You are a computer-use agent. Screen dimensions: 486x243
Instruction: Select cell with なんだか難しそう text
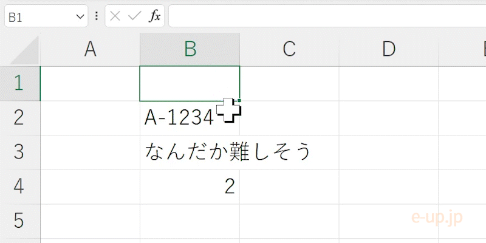point(190,152)
